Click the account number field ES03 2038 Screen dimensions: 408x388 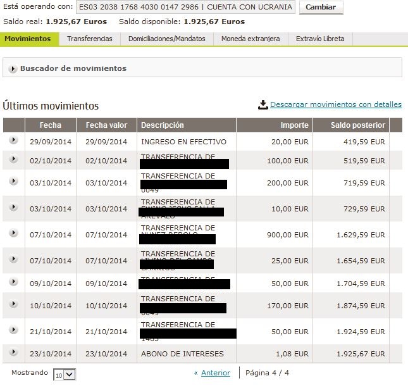click(x=185, y=8)
